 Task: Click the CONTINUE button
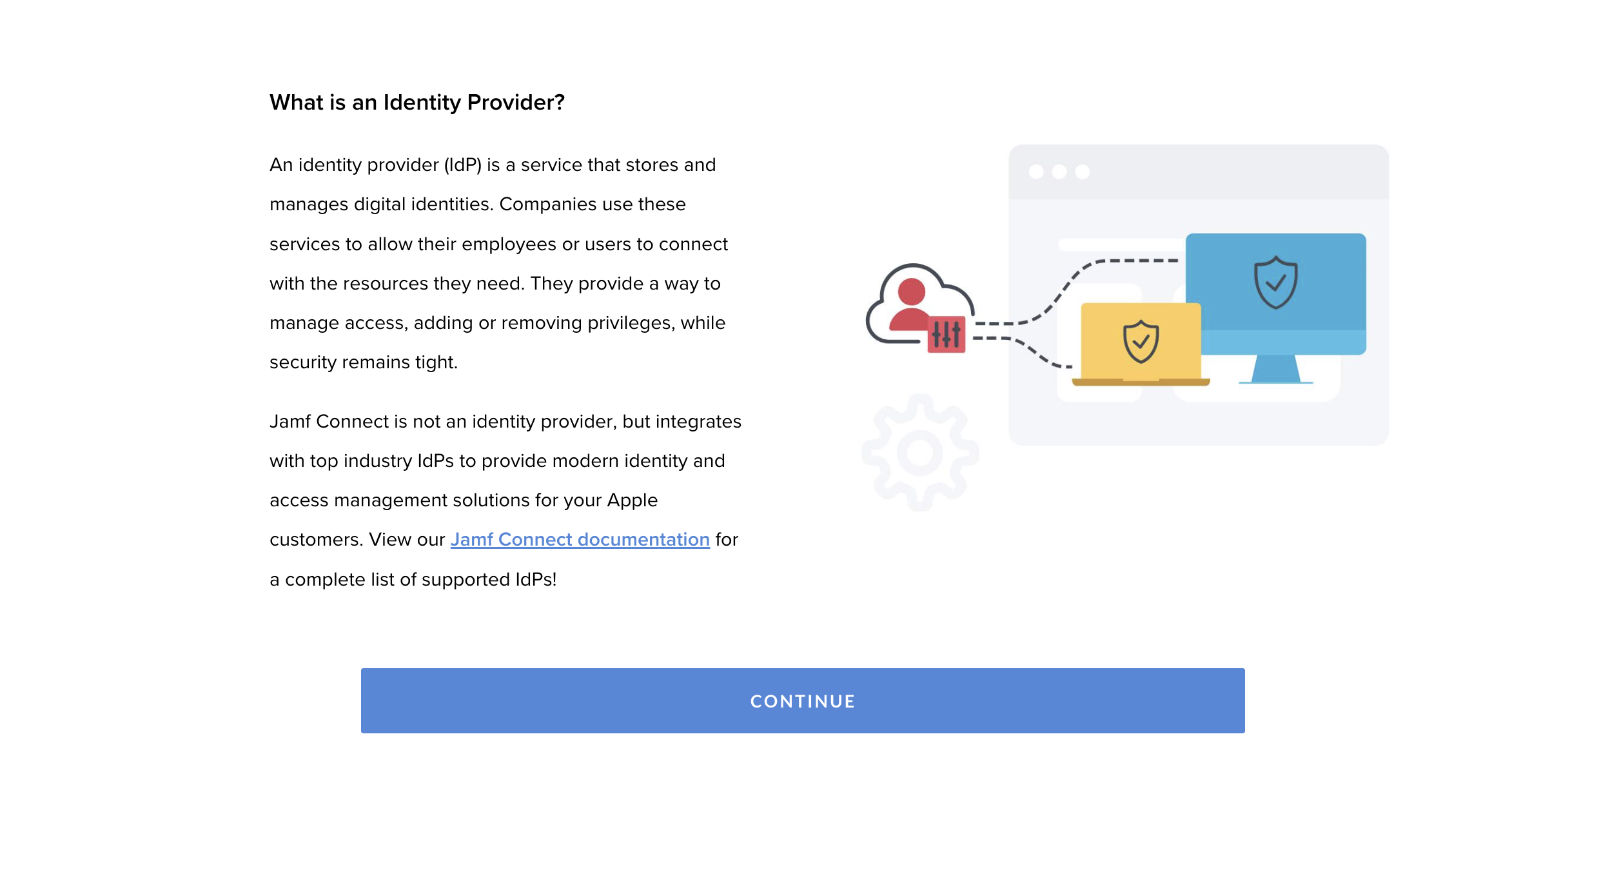pos(803,700)
